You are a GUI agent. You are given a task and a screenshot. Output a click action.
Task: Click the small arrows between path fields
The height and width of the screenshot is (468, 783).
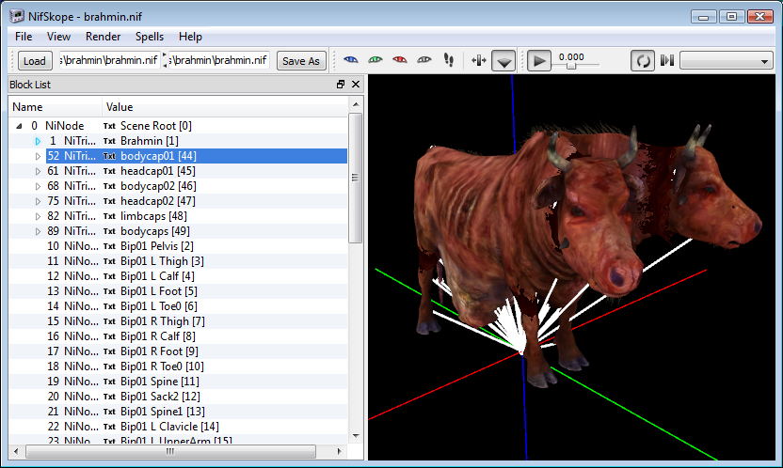(165, 60)
